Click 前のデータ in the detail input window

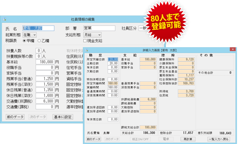94,139
